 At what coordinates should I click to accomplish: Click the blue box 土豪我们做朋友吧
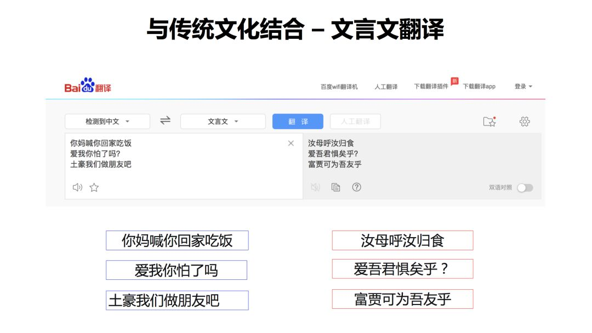pos(177,300)
